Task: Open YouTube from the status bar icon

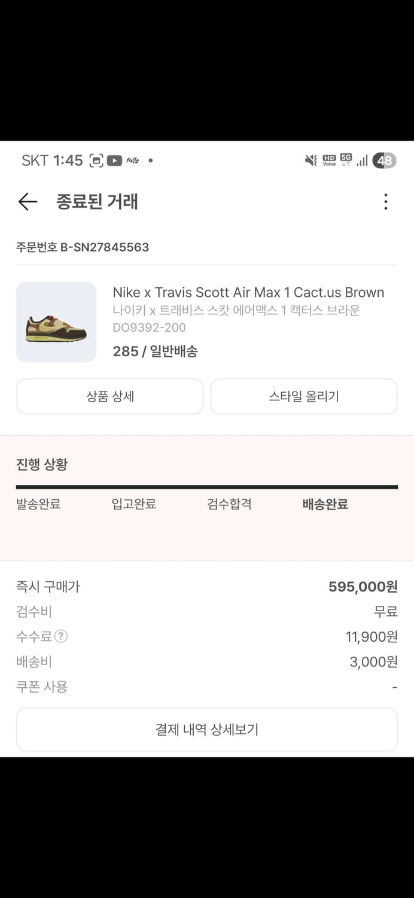Action: (114, 160)
